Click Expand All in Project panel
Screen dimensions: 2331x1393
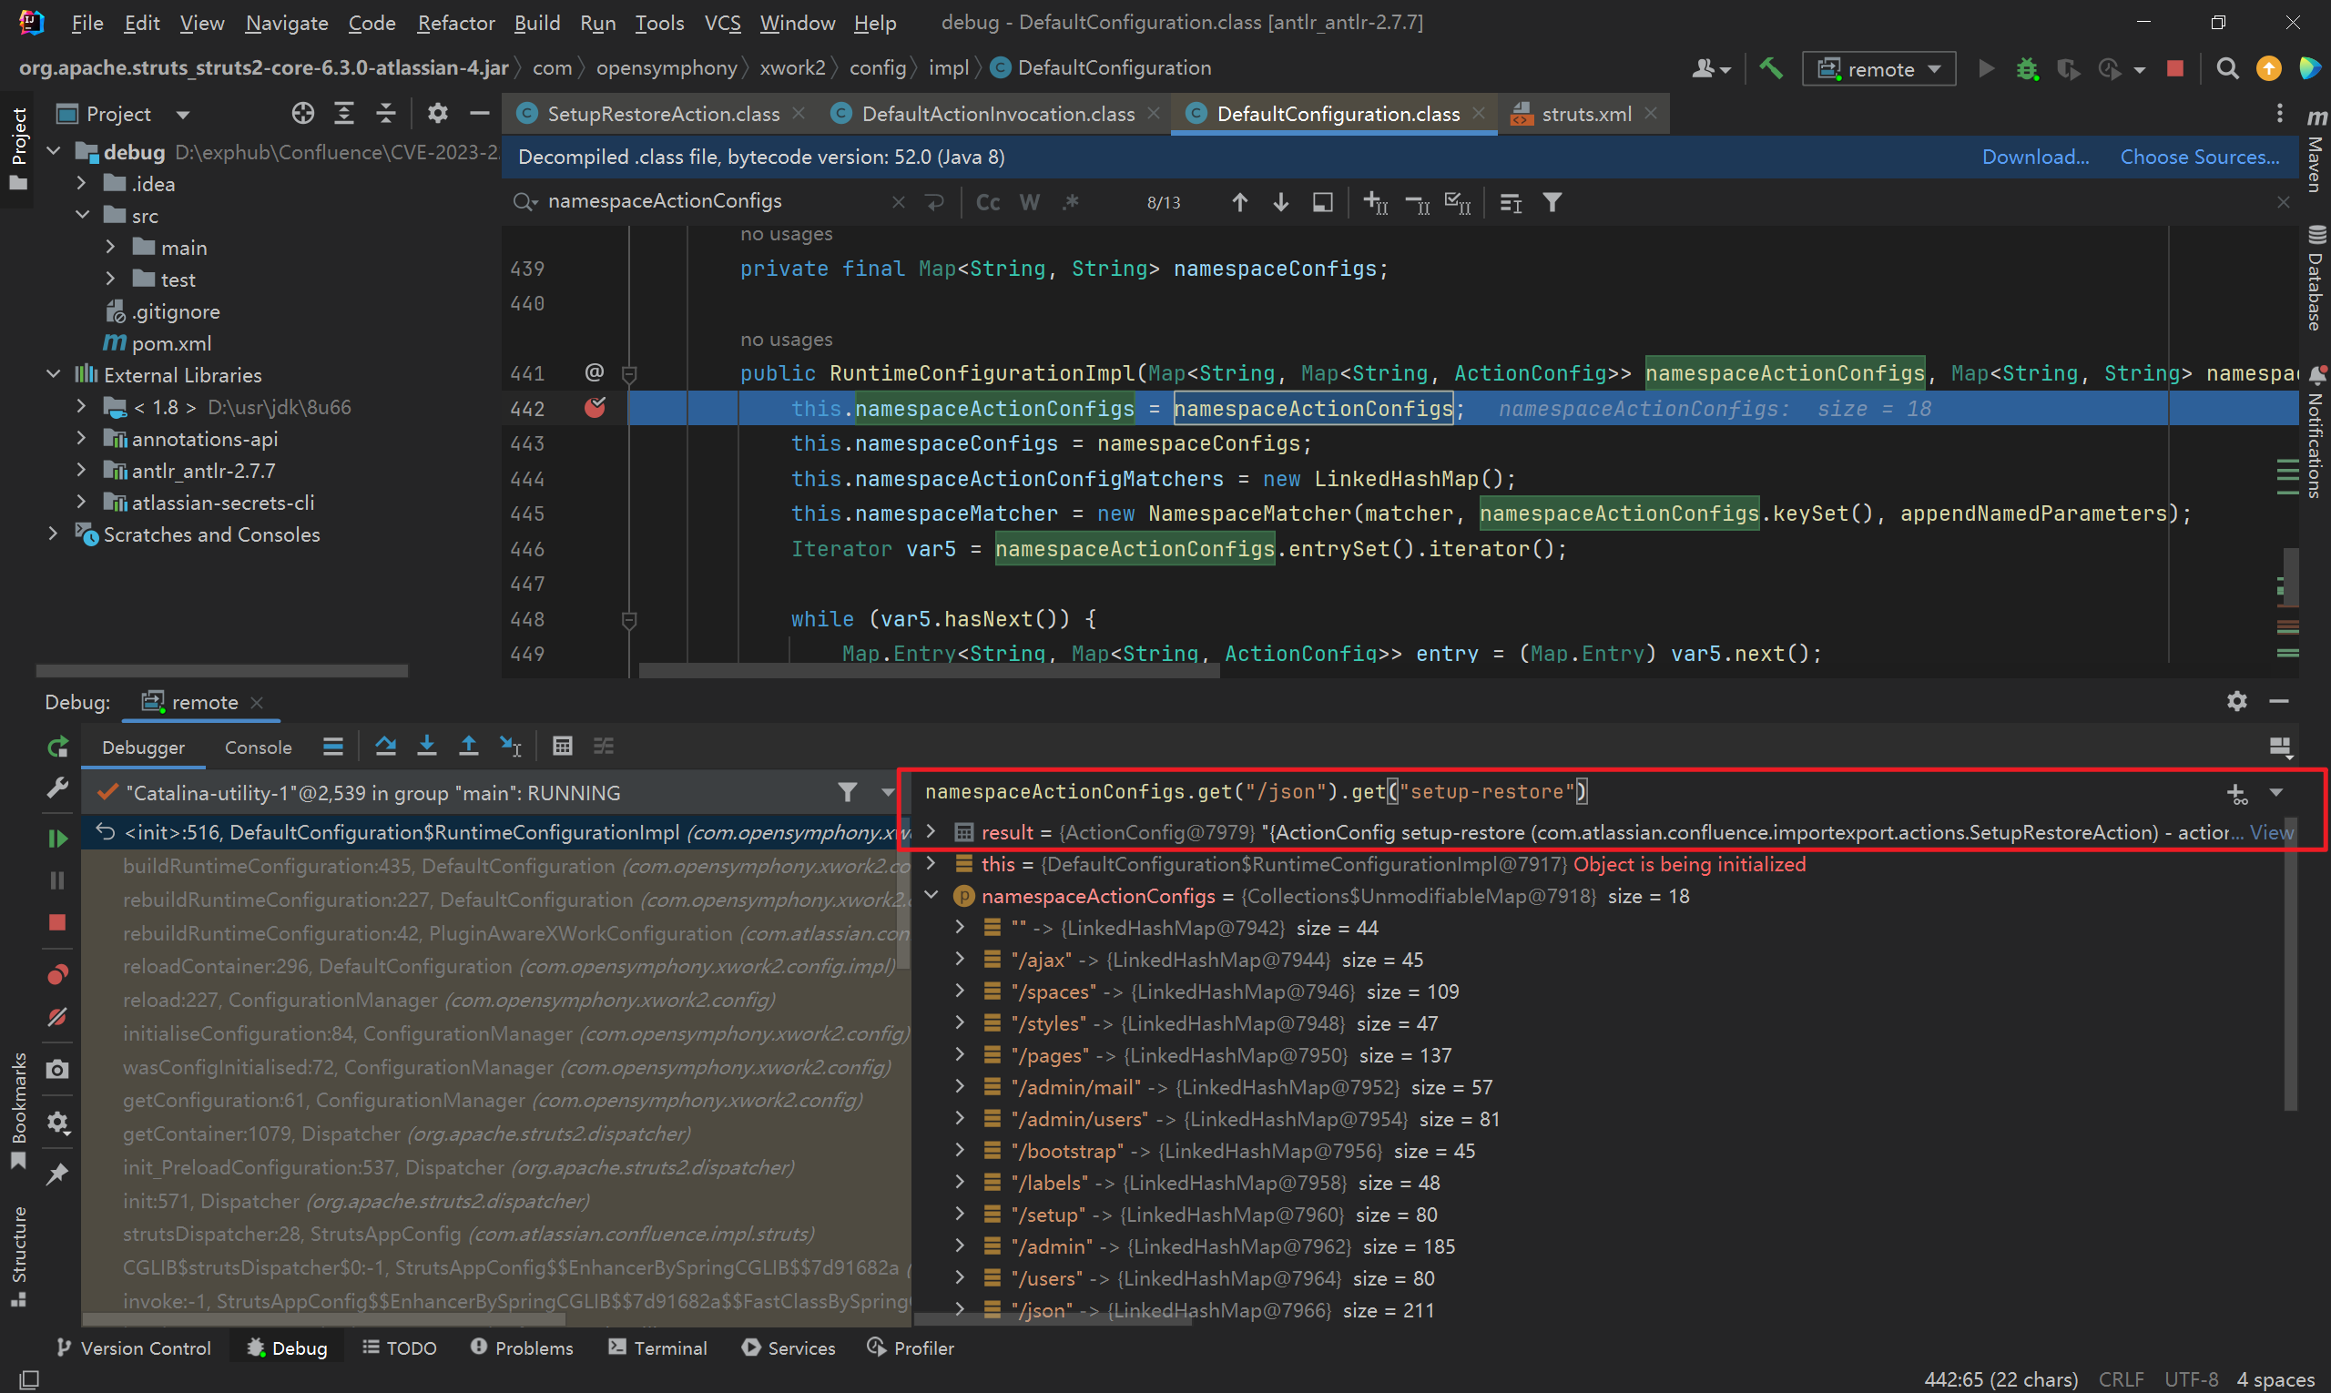(343, 114)
